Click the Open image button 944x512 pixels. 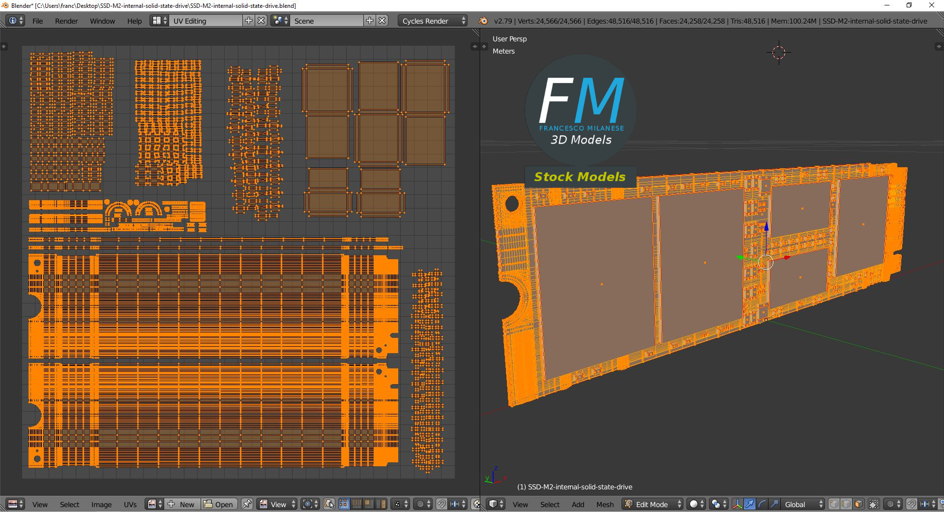click(x=219, y=504)
